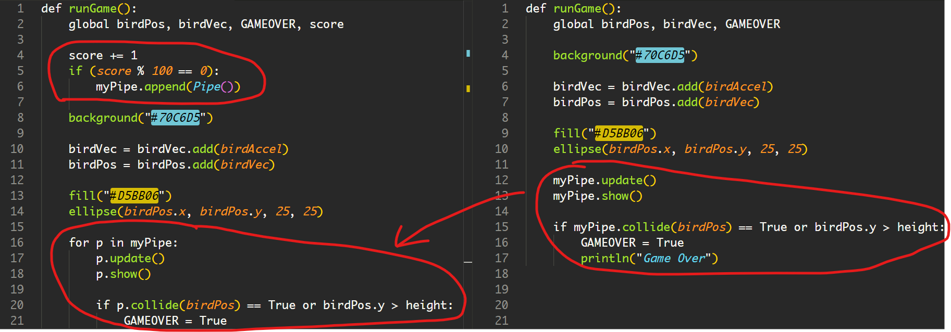The width and height of the screenshot is (951, 332).
Task: Click "score" in the left pane global declaration
Action: click(x=327, y=24)
